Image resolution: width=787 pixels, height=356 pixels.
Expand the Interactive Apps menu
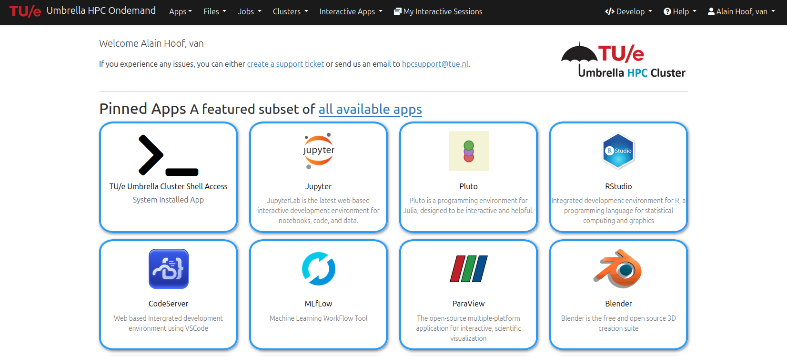point(351,11)
